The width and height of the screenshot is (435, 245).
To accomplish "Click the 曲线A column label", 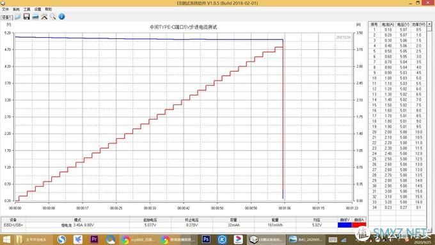I will click(x=359, y=220).
